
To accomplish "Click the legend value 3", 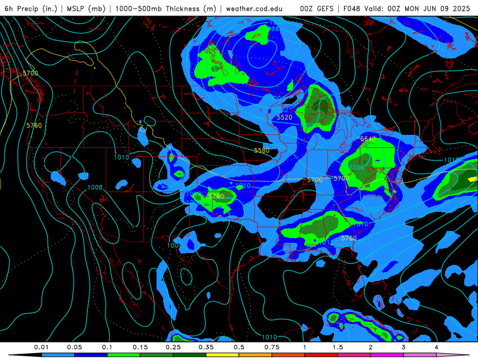I will pyautogui.click(x=404, y=347).
